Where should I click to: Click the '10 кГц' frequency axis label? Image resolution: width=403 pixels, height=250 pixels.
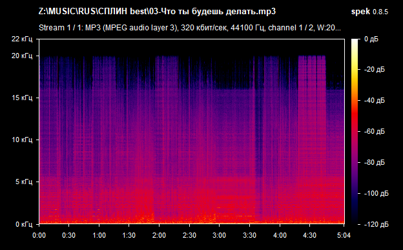tap(22, 140)
